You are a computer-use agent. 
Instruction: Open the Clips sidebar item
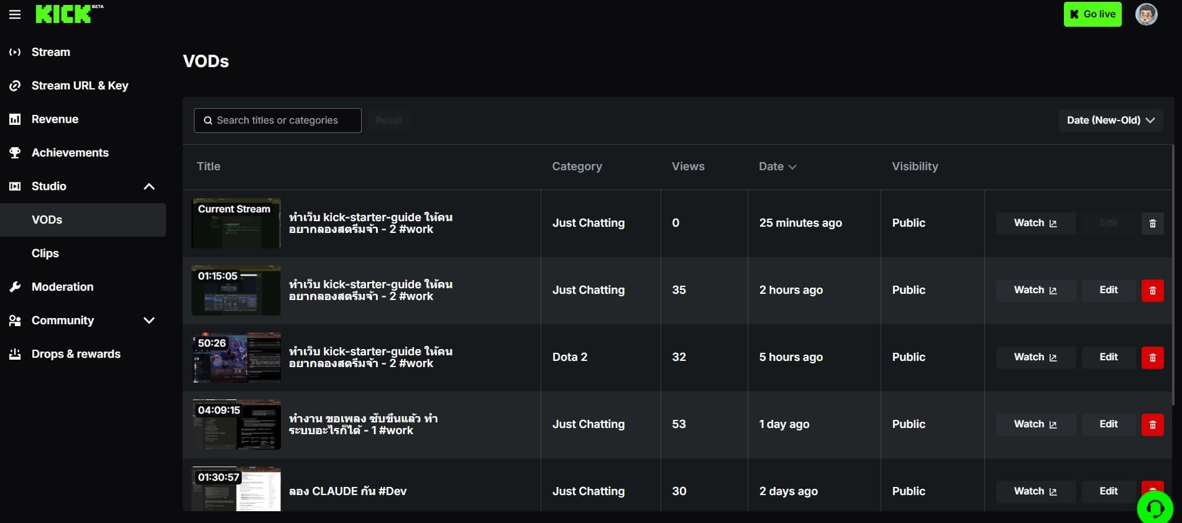(x=83, y=253)
